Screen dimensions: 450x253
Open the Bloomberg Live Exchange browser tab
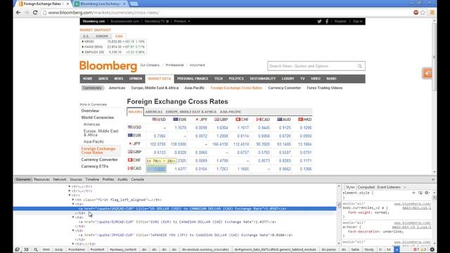coord(100,4)
